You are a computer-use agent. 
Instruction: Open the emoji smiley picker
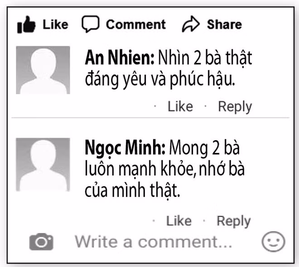(274, 242)
